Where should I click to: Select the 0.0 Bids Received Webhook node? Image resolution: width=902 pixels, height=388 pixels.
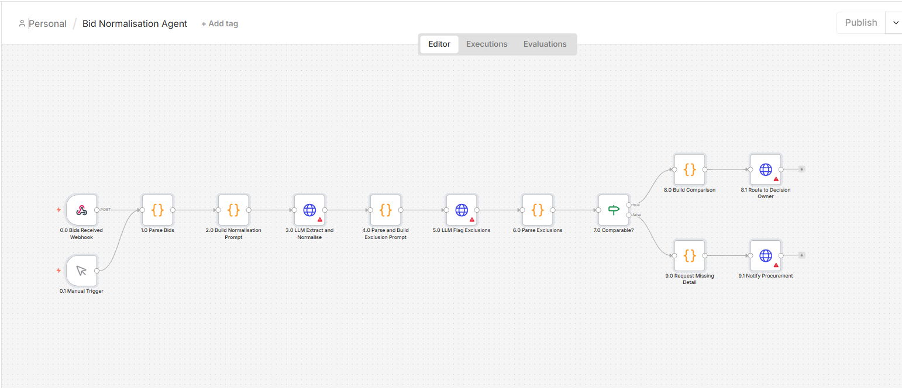pyautogui.click(x=81, y=210)
